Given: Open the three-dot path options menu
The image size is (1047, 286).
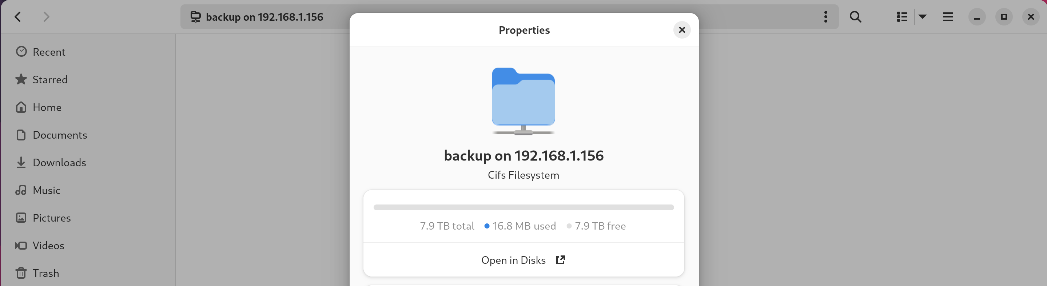Looking at the screenshot, I should pyautogui.click(x=825, y=17).
